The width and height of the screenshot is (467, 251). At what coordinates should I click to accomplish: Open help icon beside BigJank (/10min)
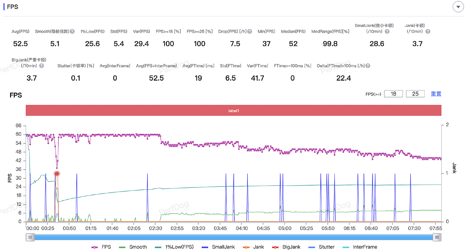[42, 66]
